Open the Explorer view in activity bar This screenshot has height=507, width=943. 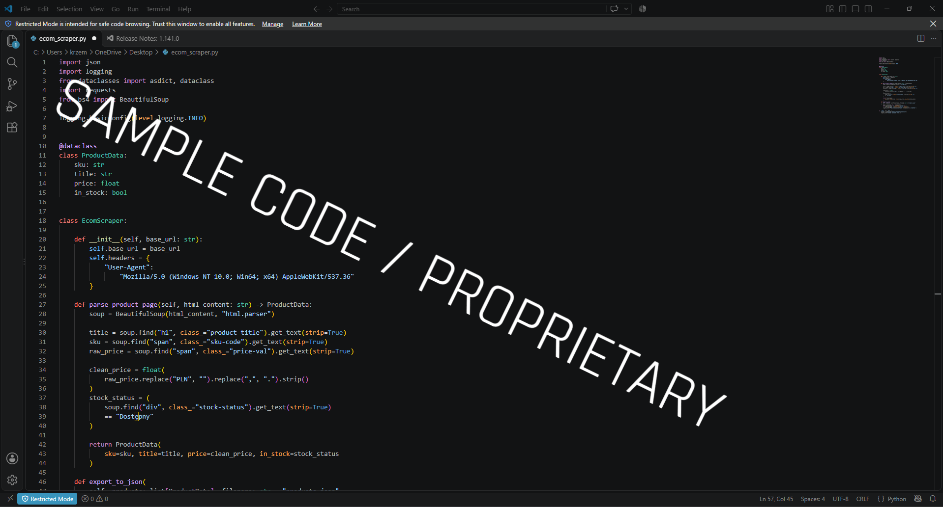point(12,41)
